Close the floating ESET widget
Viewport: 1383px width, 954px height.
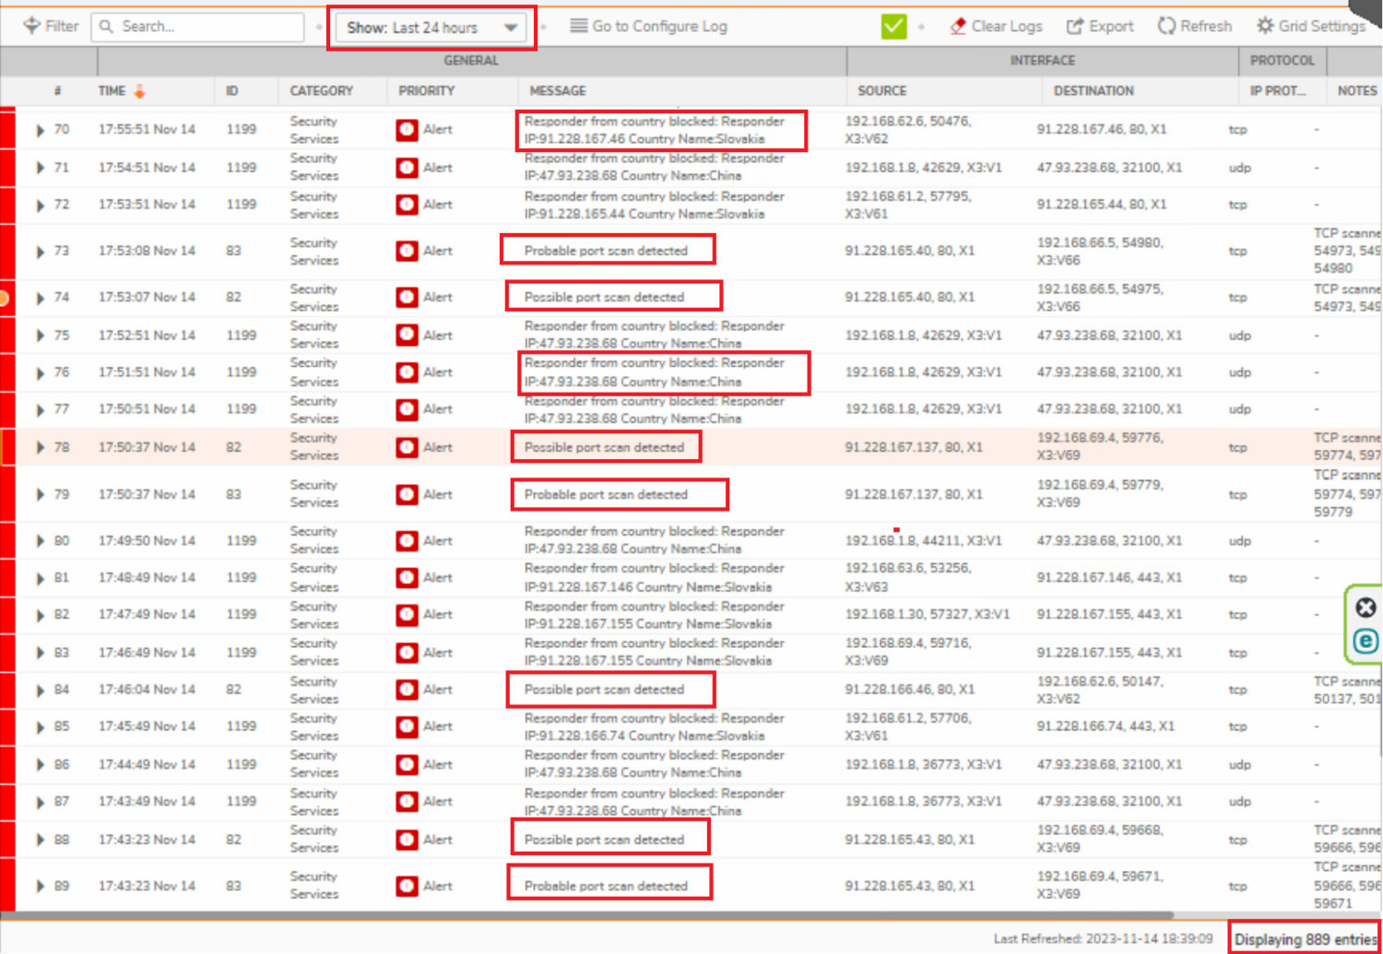1365,607
